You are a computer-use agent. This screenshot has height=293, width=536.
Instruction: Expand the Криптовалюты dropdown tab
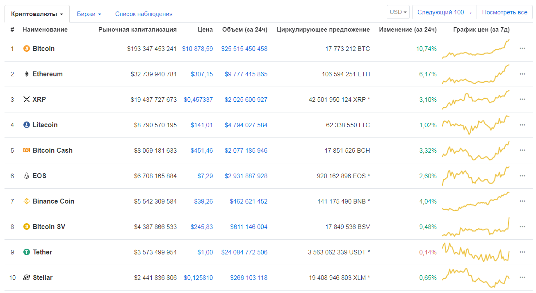pos(37,14)
